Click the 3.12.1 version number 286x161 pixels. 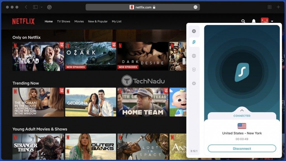(x=194, y=151)
